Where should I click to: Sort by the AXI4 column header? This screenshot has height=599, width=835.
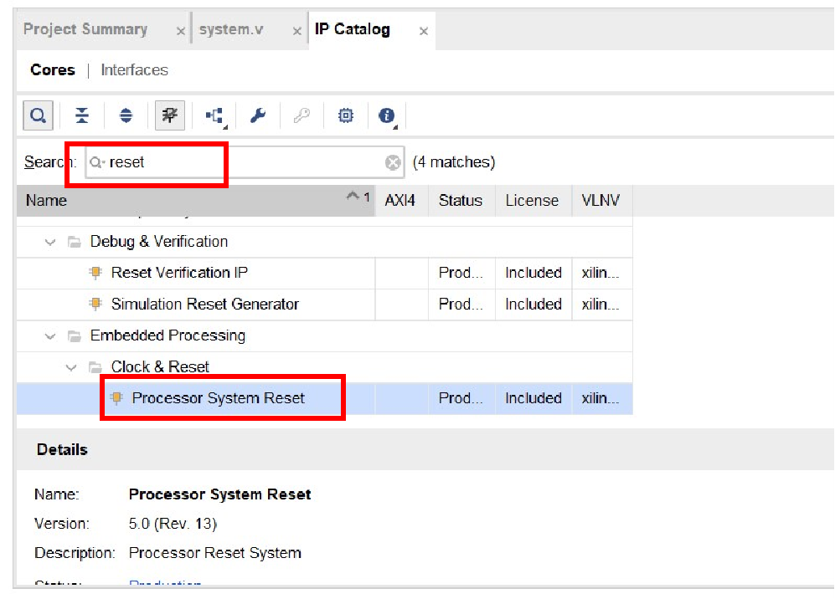(x=401, y=201)
